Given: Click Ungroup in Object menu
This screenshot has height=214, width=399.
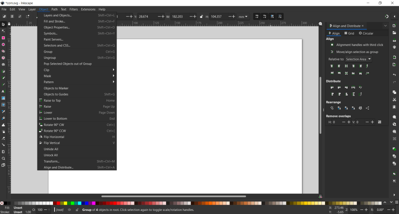Looking at the screenshot, I should click(77, 58).
